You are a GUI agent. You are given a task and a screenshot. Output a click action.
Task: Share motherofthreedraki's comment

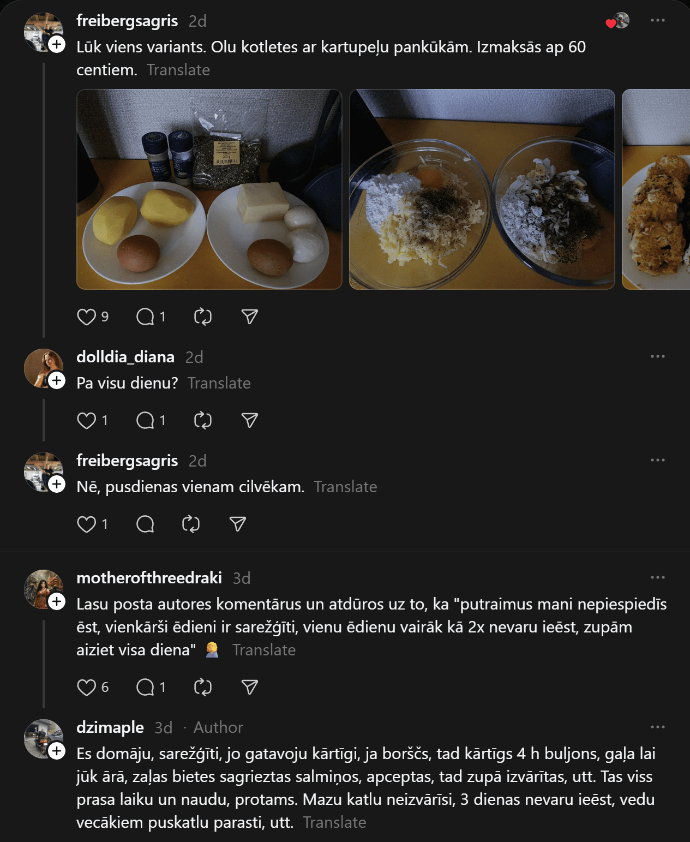click(x=249, y=688)
